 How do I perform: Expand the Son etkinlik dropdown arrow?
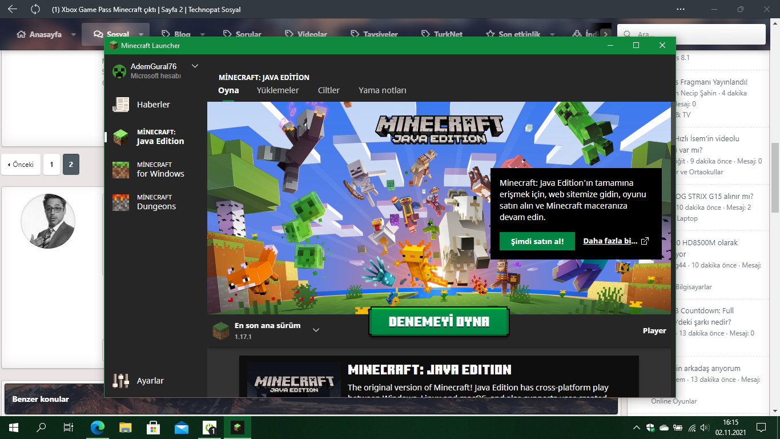[552, 34]
